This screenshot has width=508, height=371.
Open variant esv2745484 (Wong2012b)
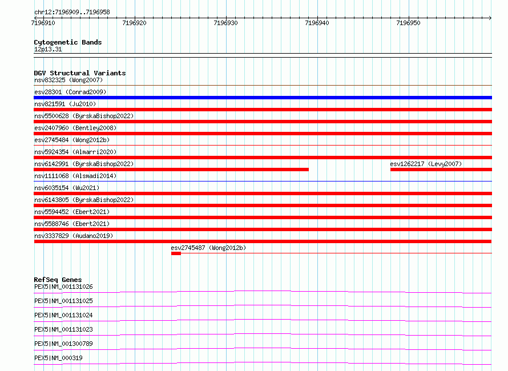point(72,140)
